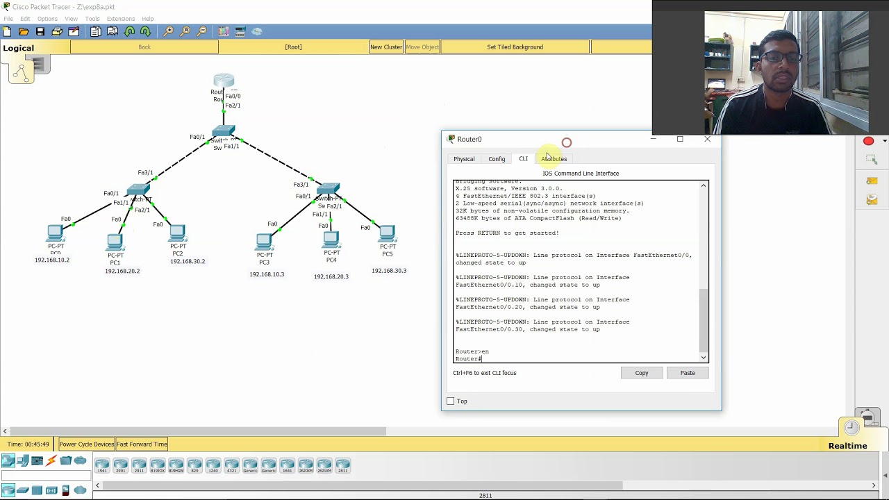
Task: Add a simple PDU envelope
Action: [x=872, y=181]
